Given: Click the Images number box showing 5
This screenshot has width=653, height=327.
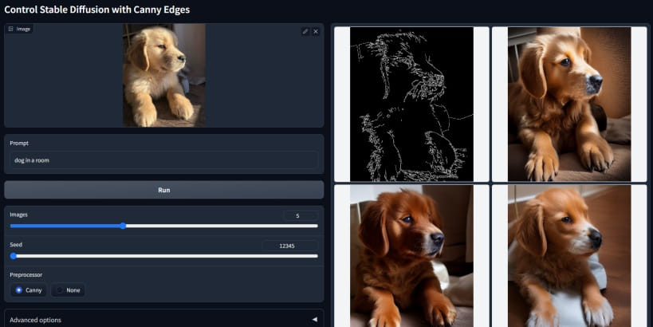Looking at the screenshot, I should point(301,215).
